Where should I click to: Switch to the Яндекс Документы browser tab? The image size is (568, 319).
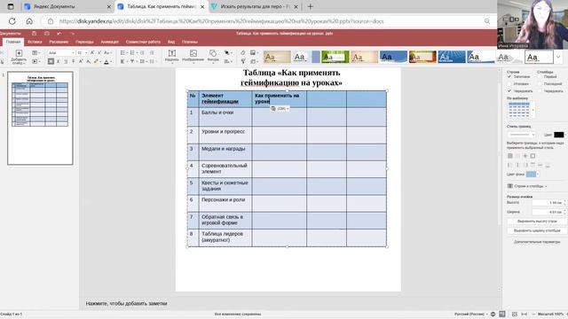(x=67, y=6)
